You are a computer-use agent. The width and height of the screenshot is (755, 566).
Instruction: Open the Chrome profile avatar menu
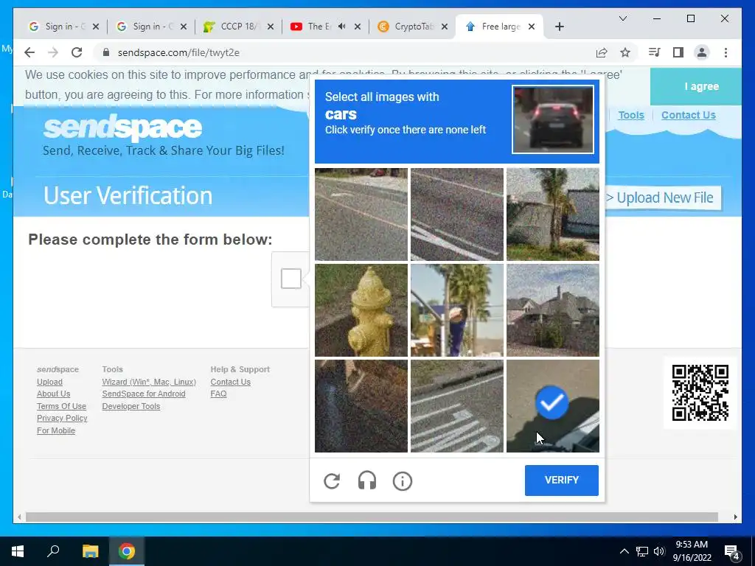pos(702,52)
